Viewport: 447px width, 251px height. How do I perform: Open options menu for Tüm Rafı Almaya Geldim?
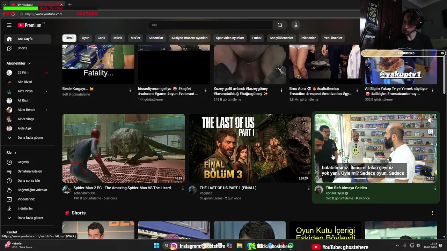[x=435, y=188]
